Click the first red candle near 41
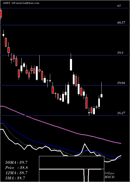Image resolution: width=130 pixels, height=182 pixels. click(x=1, y=14)
